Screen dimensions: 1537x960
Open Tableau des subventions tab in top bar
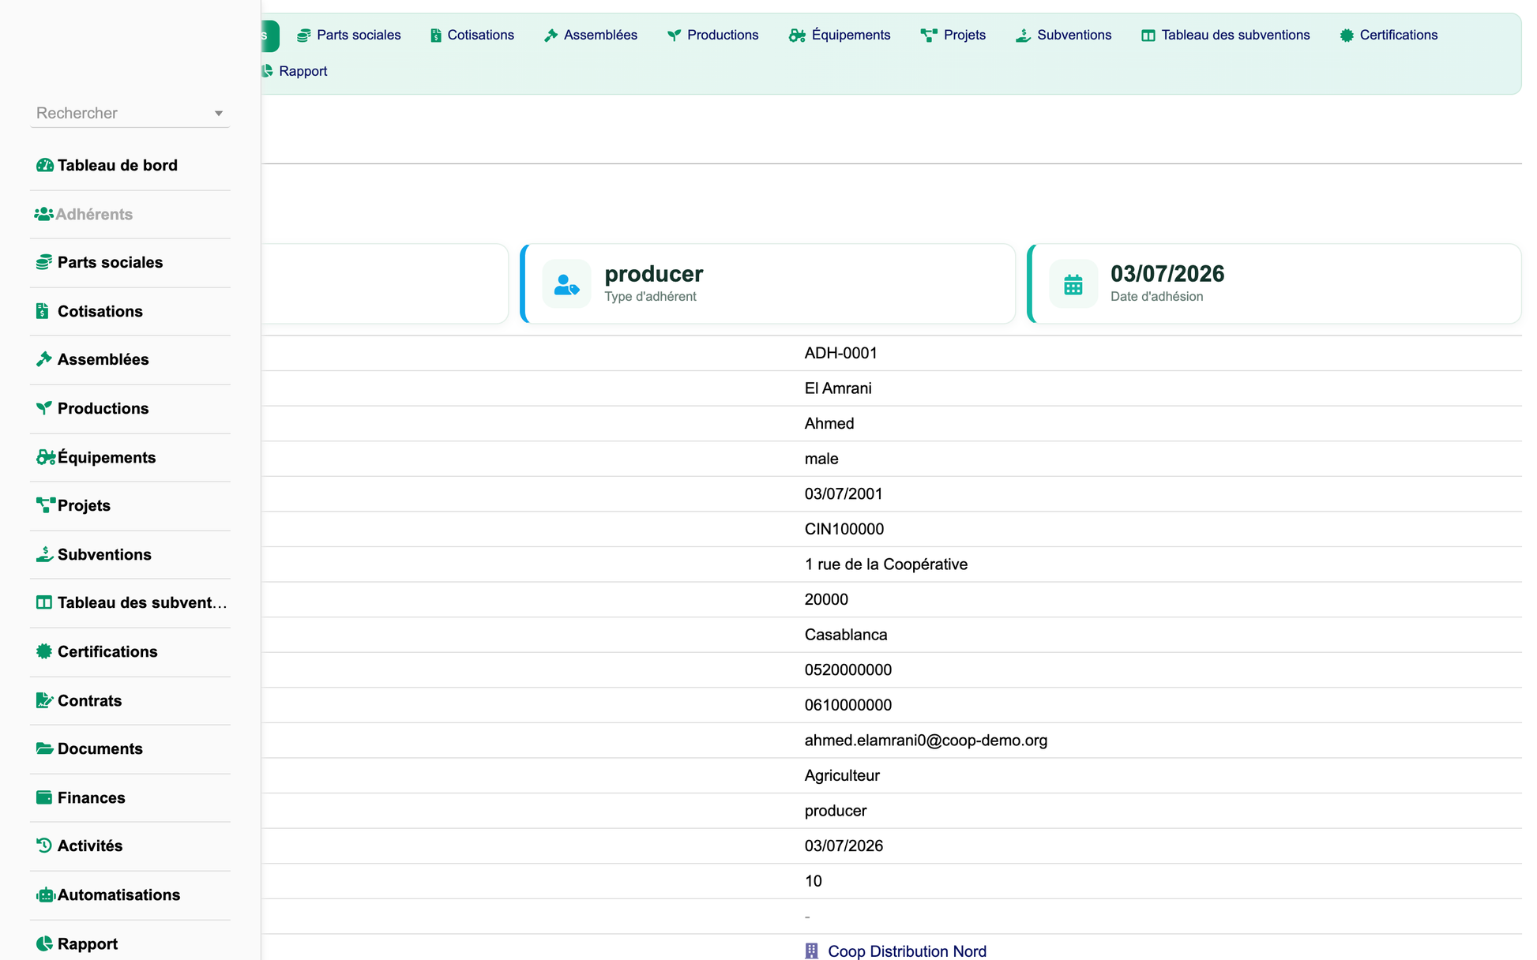coord(1225,36)
